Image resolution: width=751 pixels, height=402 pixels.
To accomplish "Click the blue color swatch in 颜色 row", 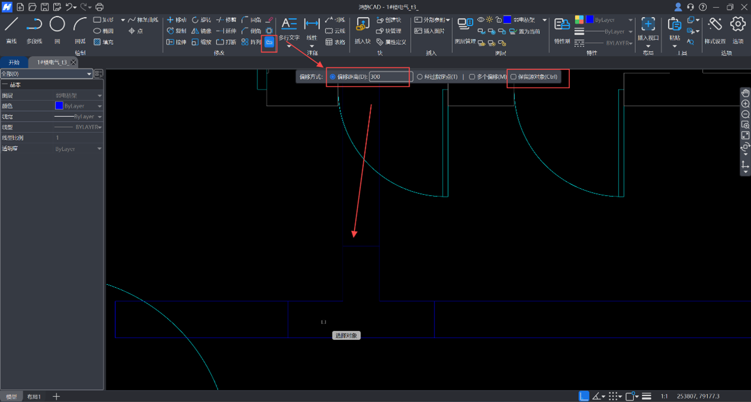I will [59, 106].
